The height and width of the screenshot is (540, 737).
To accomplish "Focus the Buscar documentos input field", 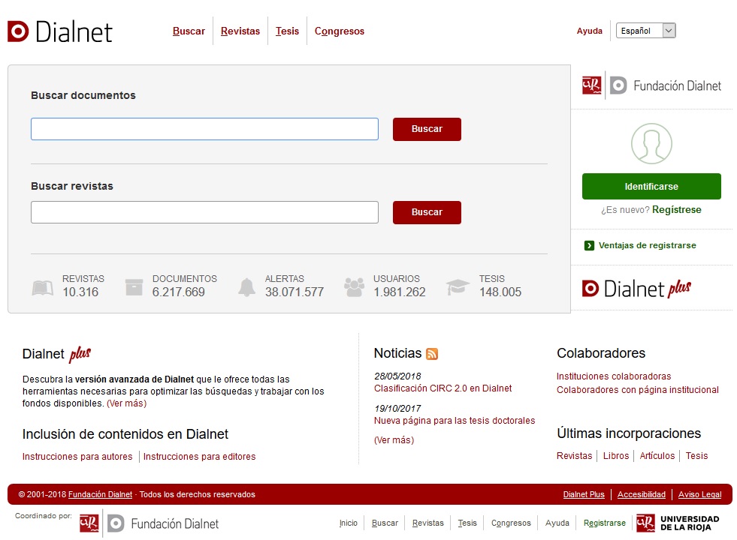I will point(204,129).
